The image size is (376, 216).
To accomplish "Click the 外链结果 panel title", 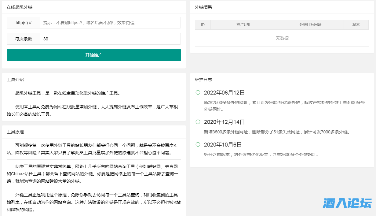I will pos(203,7).
